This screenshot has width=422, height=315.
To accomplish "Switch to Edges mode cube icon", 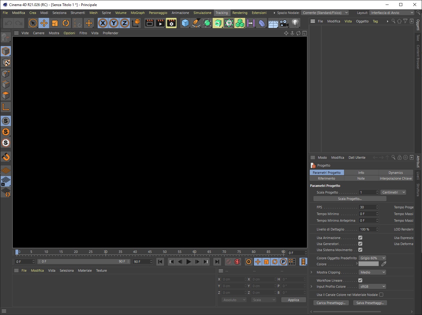I will 6,85.
